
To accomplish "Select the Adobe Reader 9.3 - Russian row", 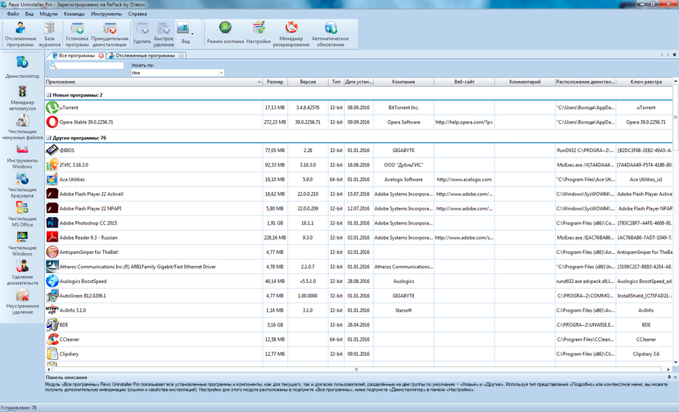I will [x=359, y=238].
